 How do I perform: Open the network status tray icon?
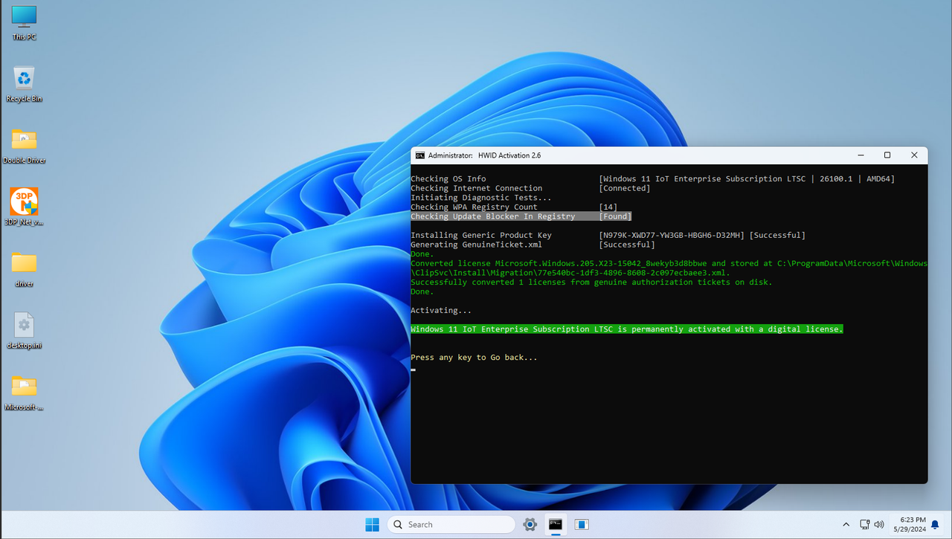[865, 524]
